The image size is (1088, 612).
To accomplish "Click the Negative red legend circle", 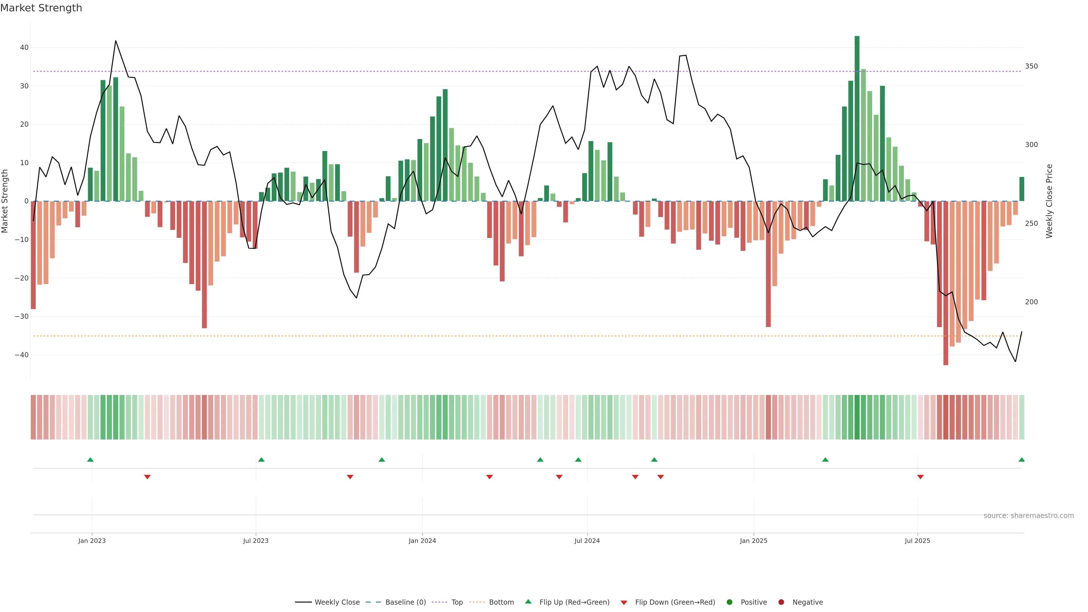I will click(x=781, y=602).
